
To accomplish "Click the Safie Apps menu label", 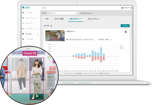I will click(29, 34).
